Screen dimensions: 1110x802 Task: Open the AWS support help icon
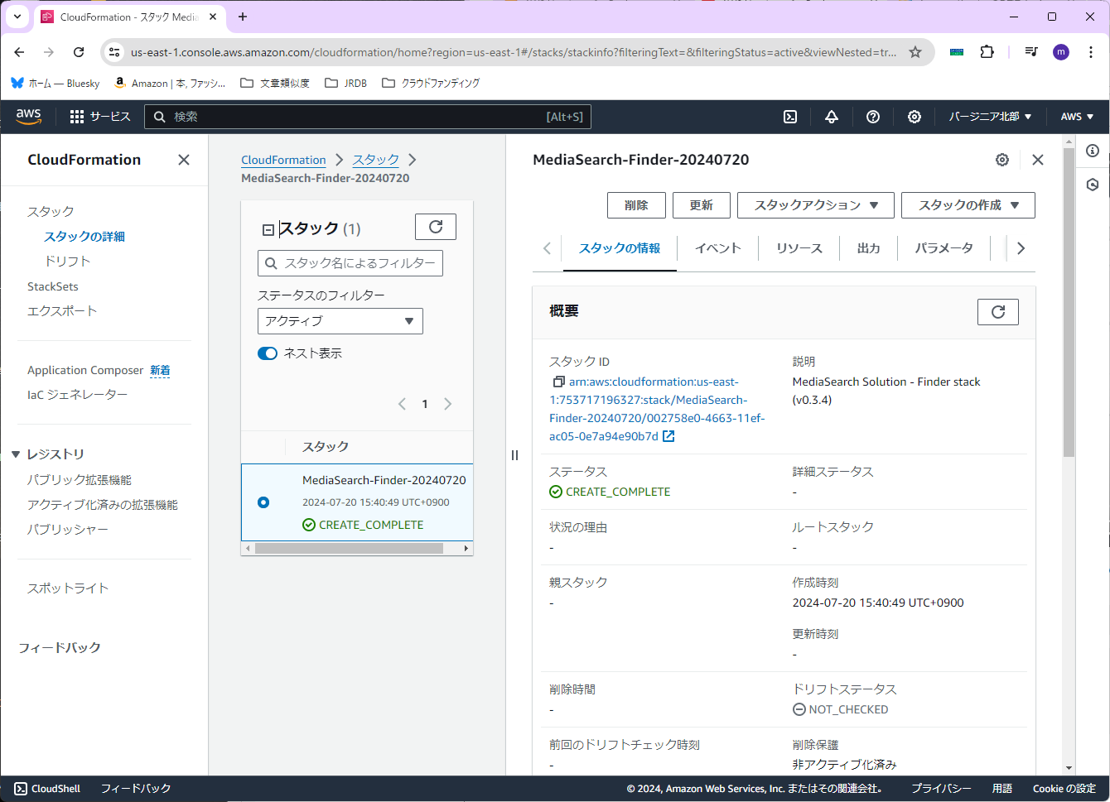coord(873,117)
